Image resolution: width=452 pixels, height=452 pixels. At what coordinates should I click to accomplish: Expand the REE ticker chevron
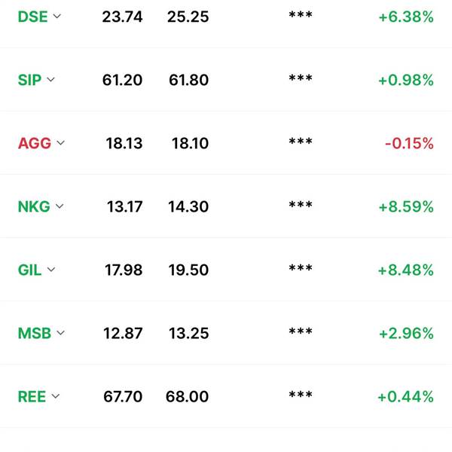[55, 396]
